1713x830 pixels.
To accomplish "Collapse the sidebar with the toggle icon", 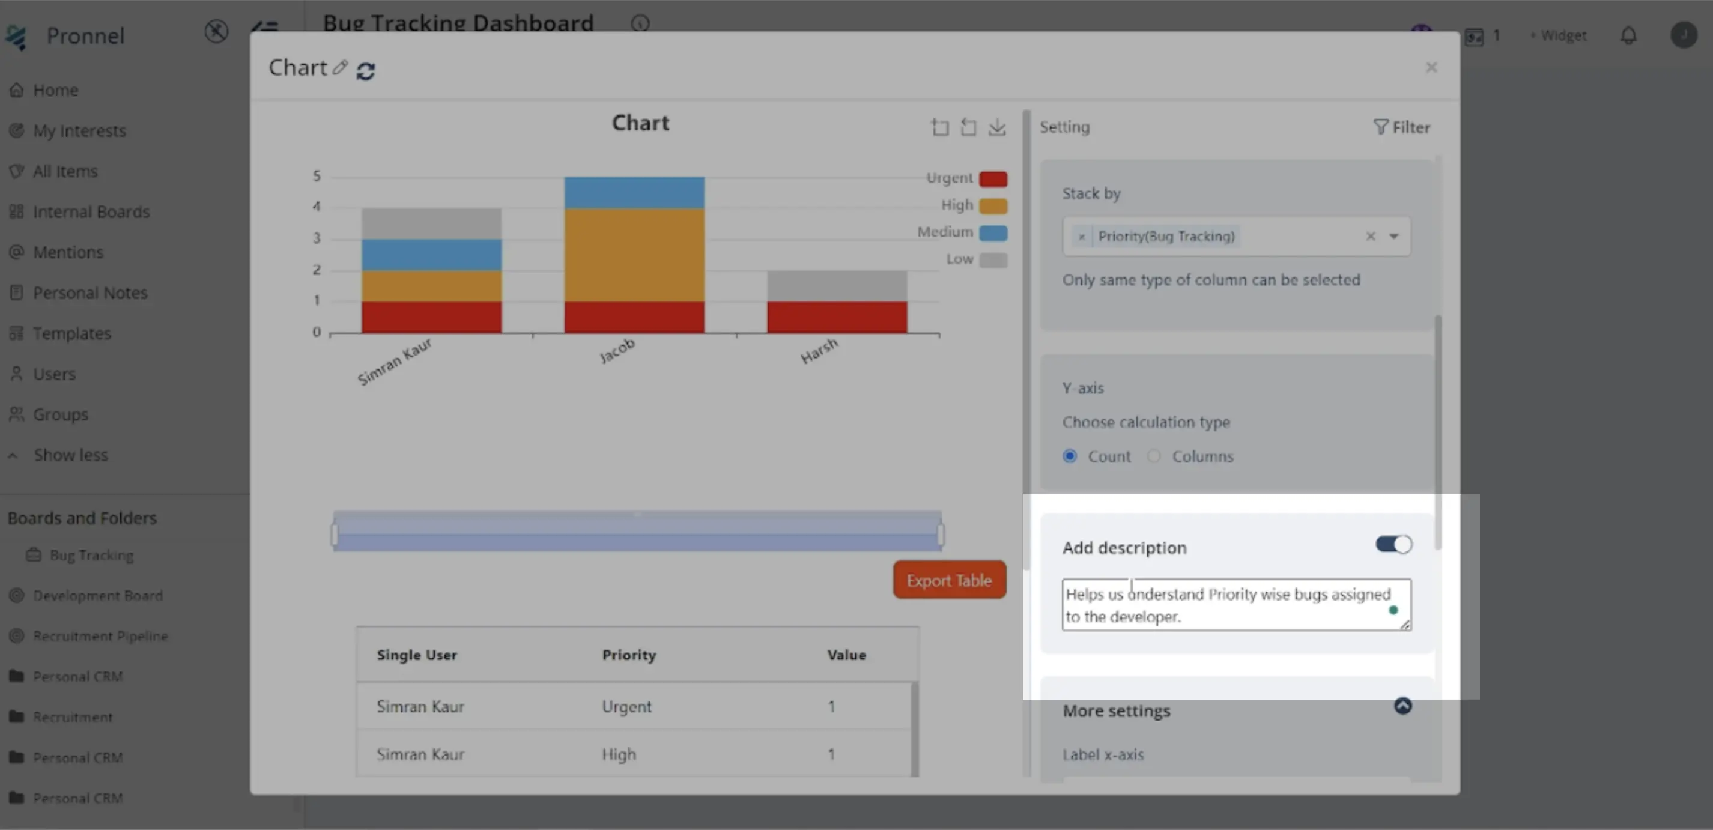I will click(x=265, y=28).
